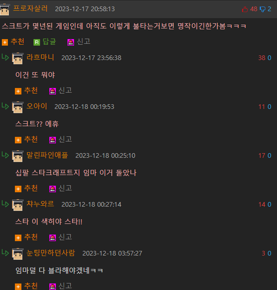Click siren 신고 icon under top comment
277x290 pixels.
(x=71, y=42)
